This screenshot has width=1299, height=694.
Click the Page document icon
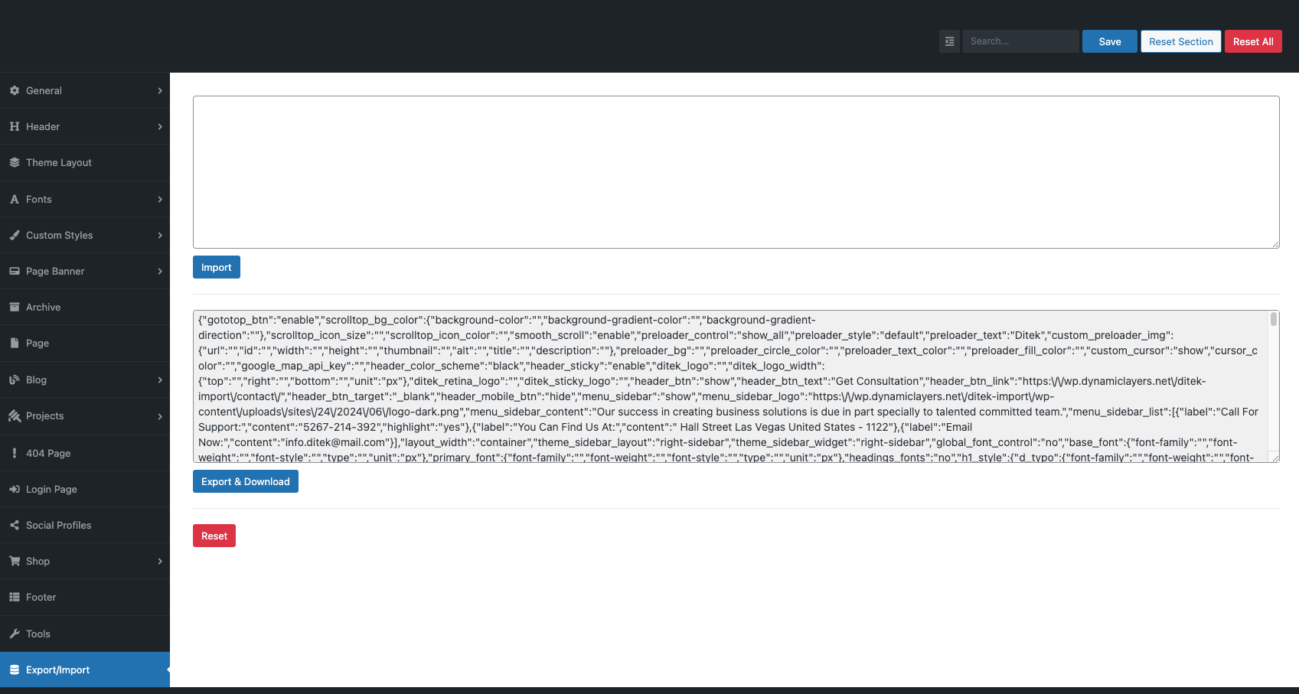(x=15, y=343)
